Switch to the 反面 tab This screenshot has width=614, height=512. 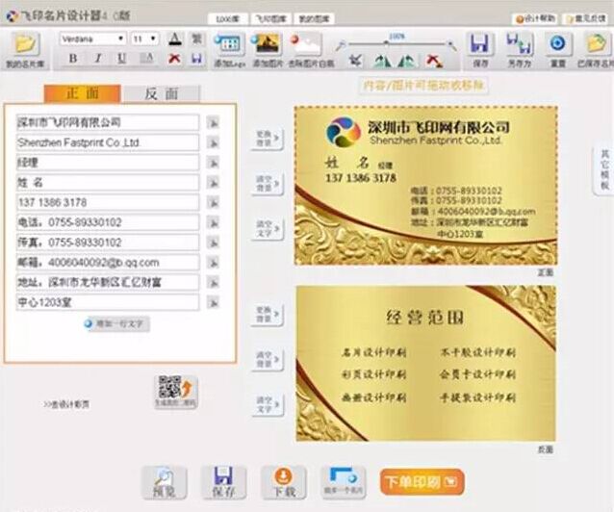coord(162,94)
